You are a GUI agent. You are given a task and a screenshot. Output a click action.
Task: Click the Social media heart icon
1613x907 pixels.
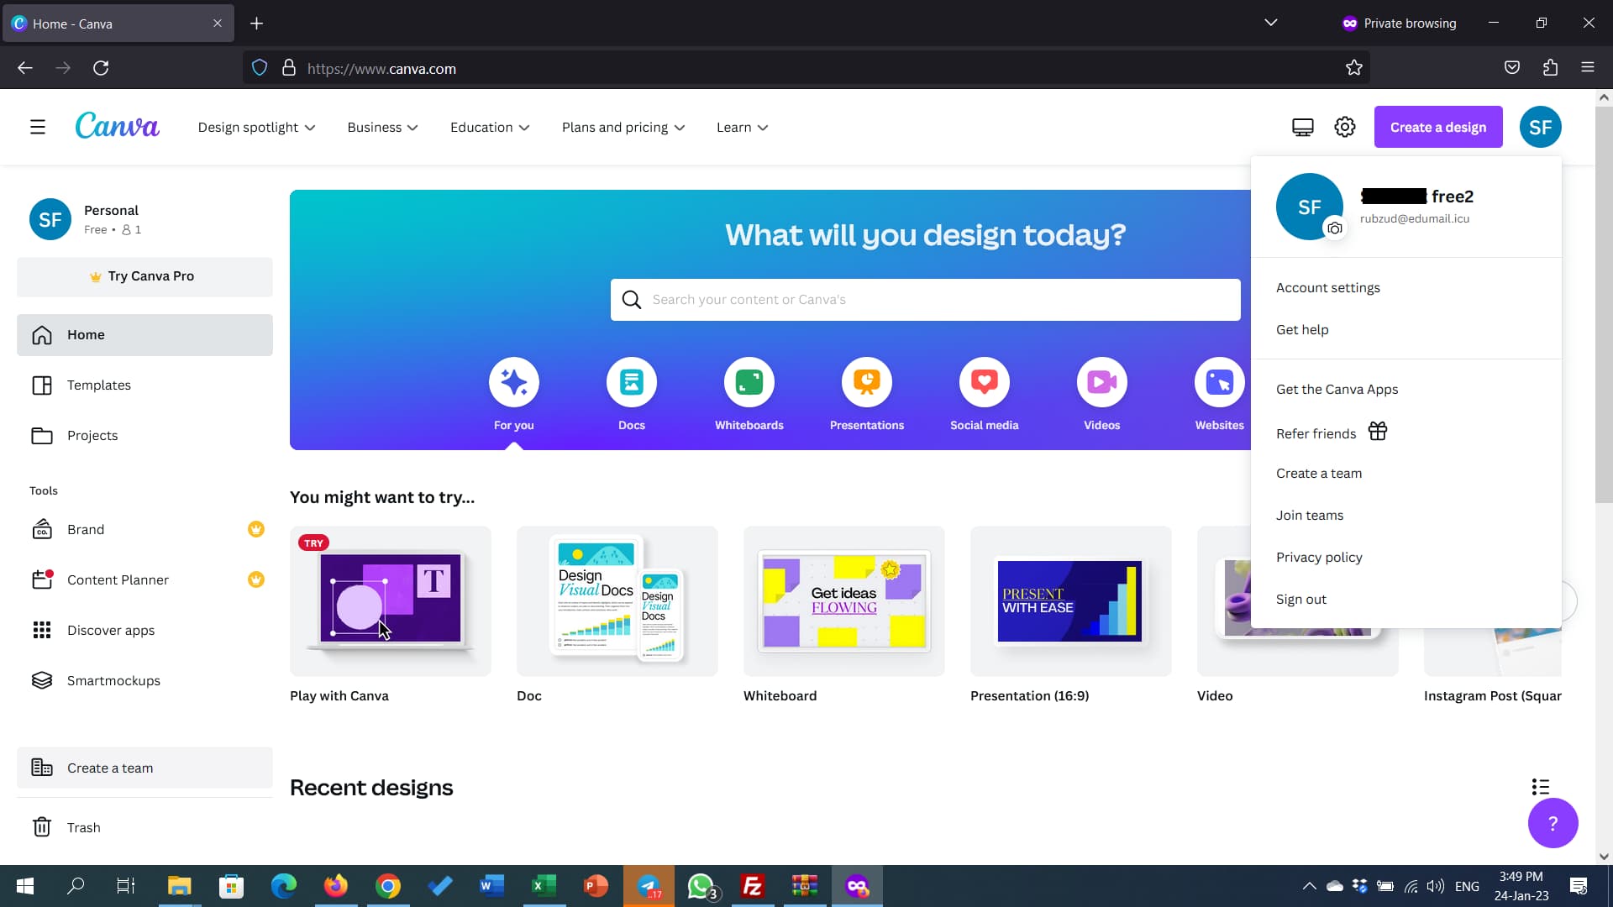[984, 383]
